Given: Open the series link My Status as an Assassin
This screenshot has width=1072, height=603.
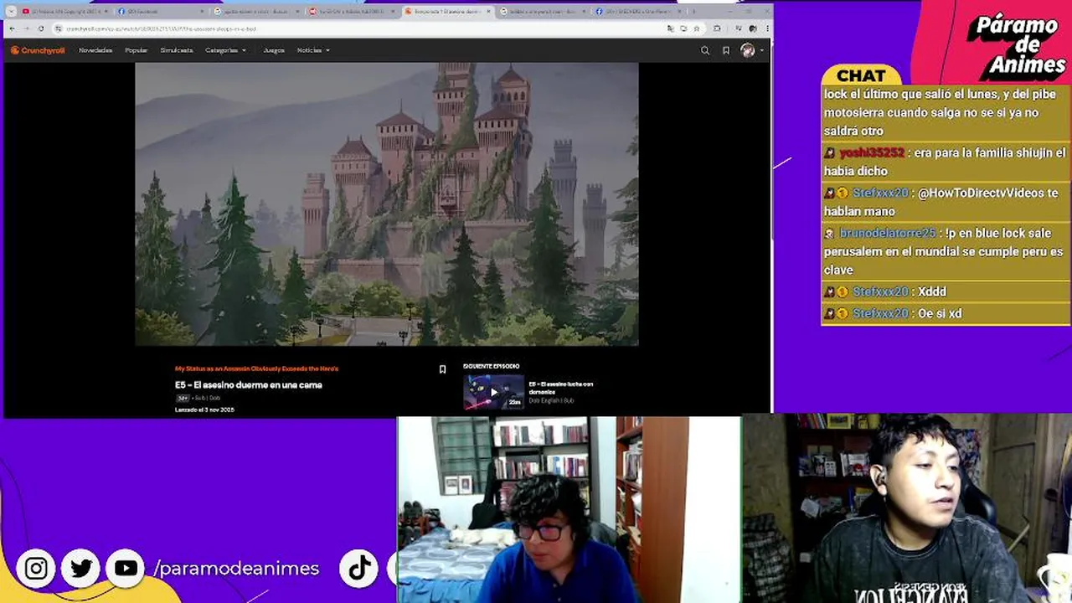Looking at the screenshot, I should tap(256, 368).
